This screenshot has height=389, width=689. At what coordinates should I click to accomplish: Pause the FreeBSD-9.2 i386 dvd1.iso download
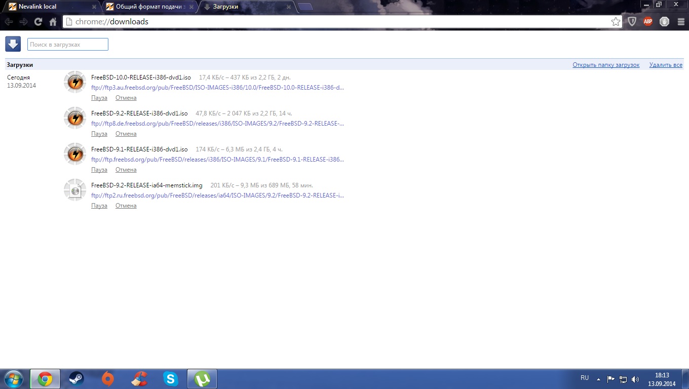tap(99, 134)
